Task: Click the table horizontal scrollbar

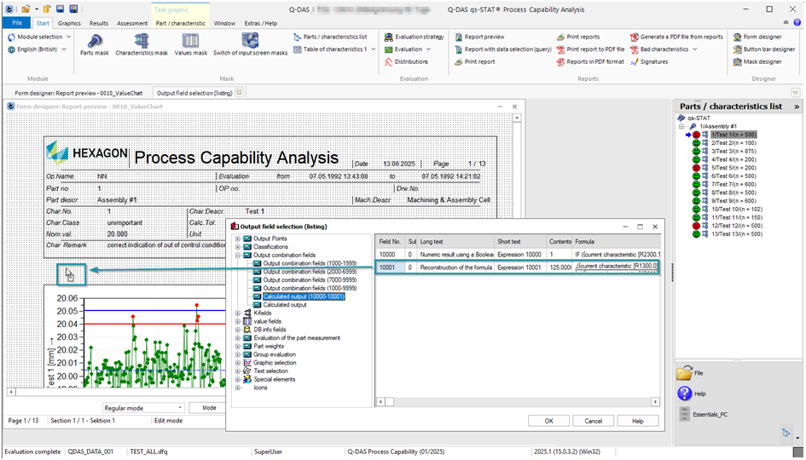Action: [x=519, y=402]
